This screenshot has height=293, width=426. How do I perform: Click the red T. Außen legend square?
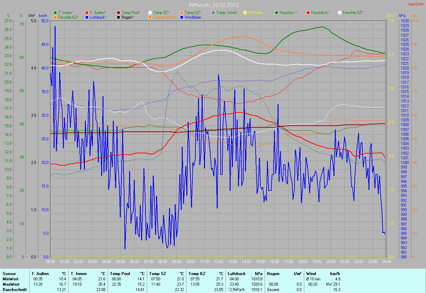(87, 13)
